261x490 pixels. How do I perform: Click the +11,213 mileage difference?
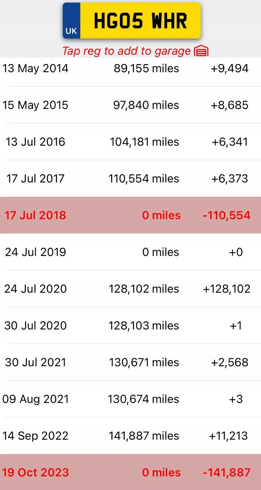(x=228, y=436)
